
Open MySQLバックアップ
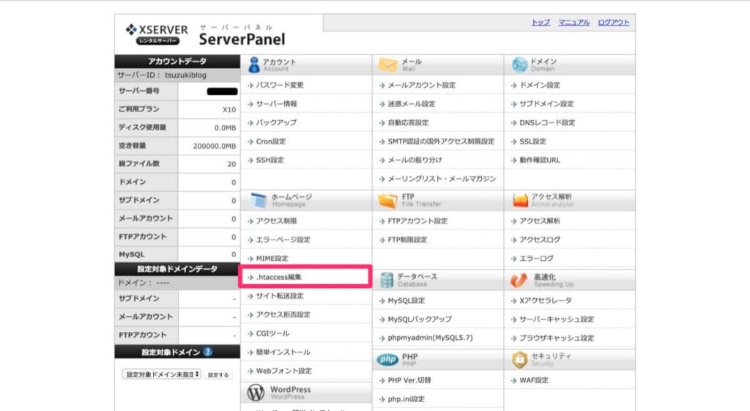pyautogui.click(x=420, y=319)
